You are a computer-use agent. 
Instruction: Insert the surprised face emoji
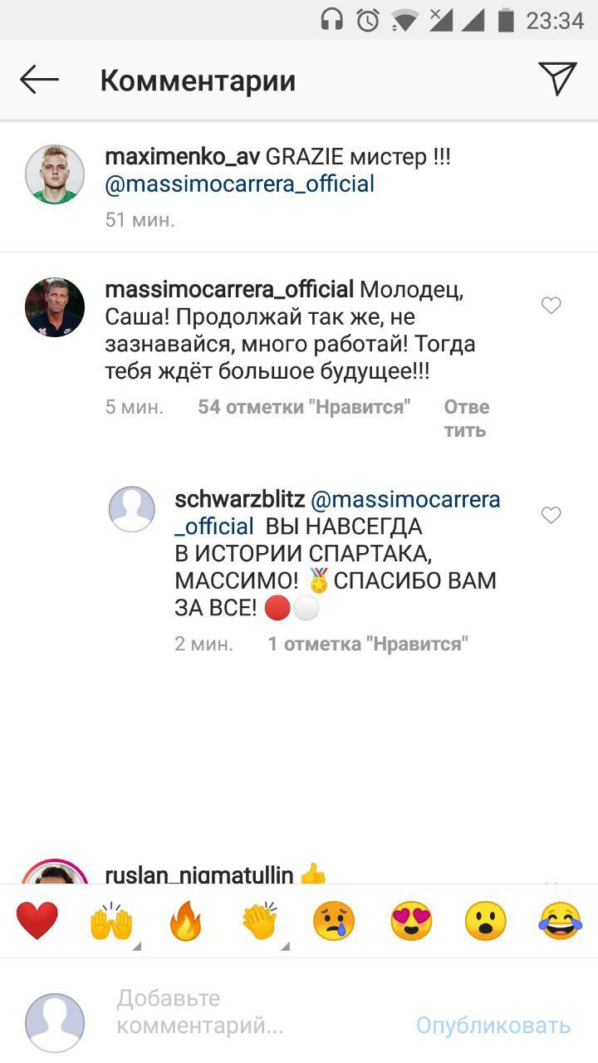coord(486,921)
